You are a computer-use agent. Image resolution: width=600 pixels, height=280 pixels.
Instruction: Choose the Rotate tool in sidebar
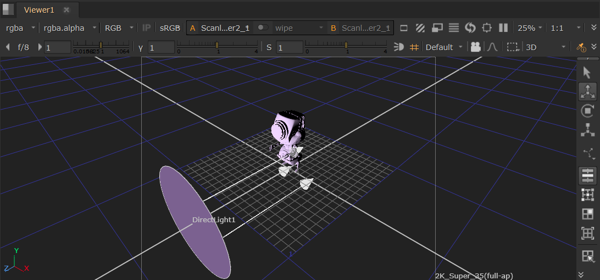[587, 111]
